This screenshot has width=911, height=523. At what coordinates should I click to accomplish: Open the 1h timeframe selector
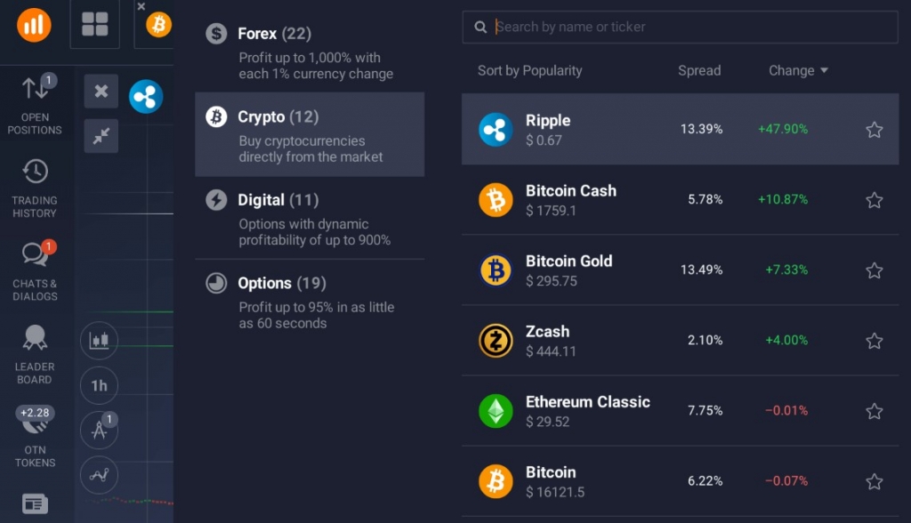[x=99, y=385]
